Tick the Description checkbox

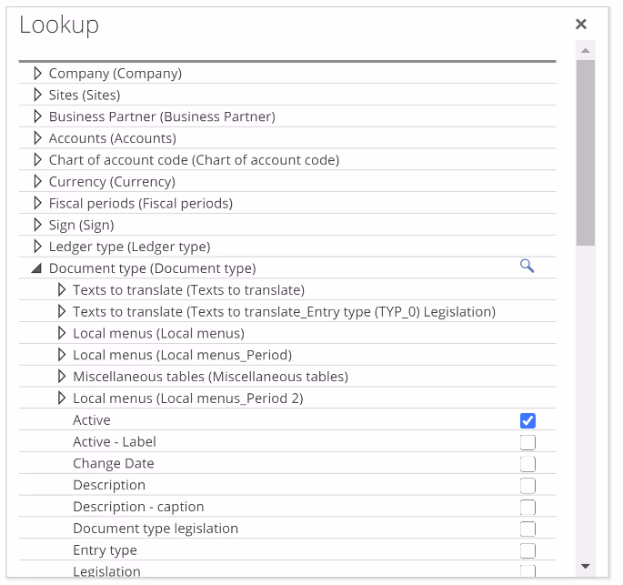[528, 486]
